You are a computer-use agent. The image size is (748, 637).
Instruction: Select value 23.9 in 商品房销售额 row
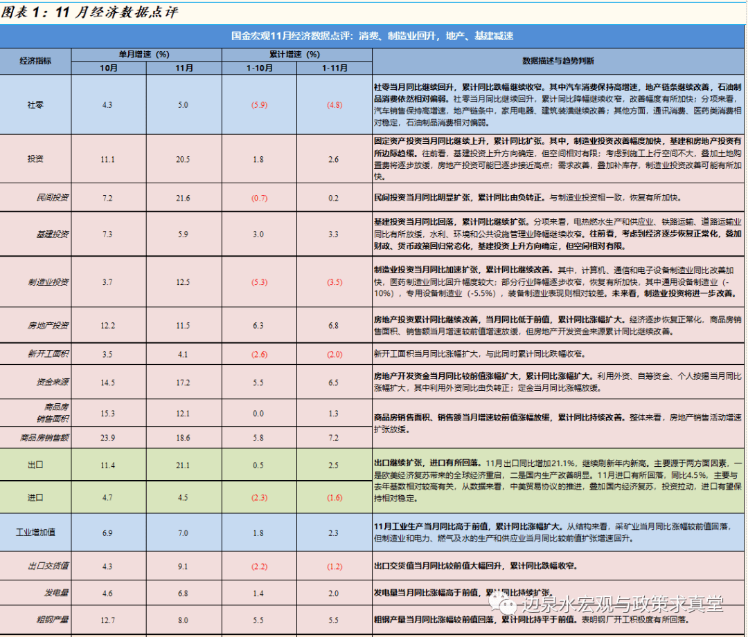click(108, 438)
